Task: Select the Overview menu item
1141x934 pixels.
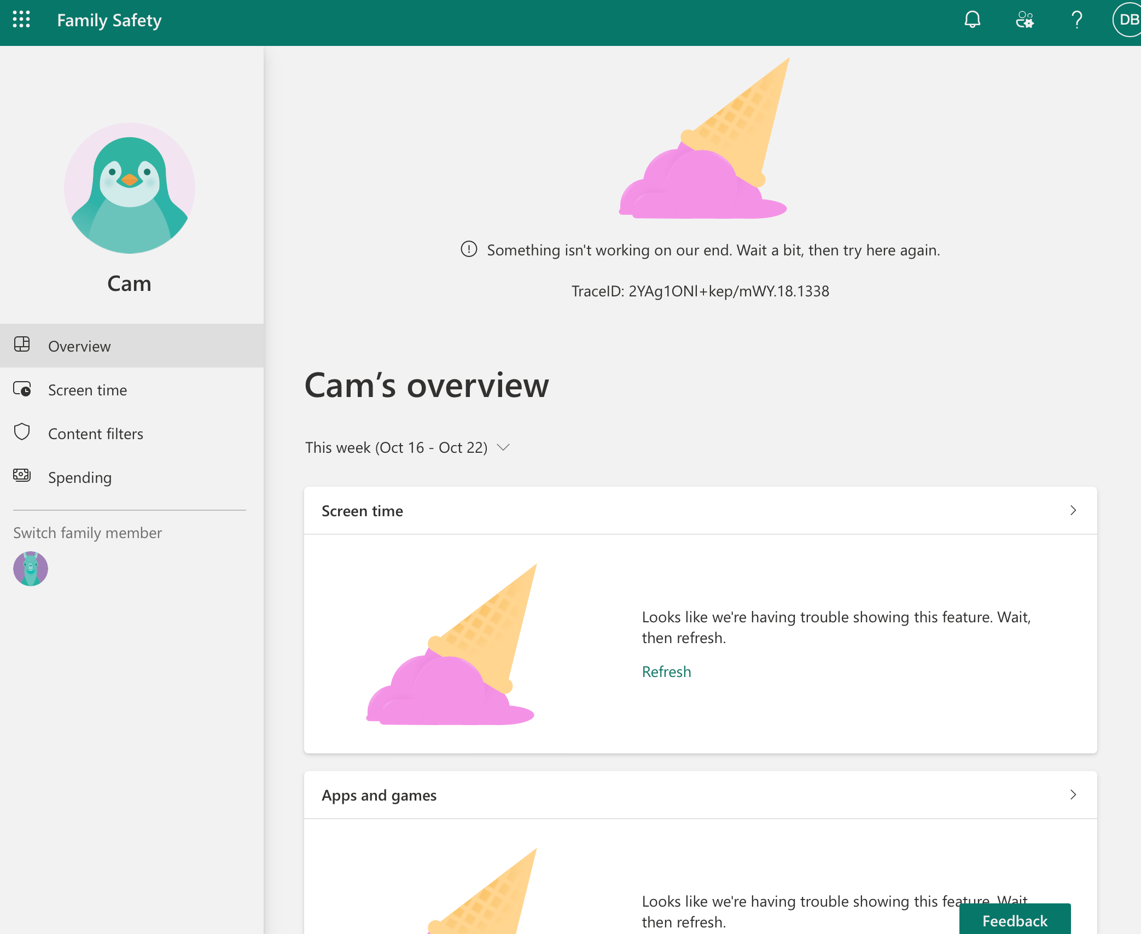Action: click(x=132, y=346)
